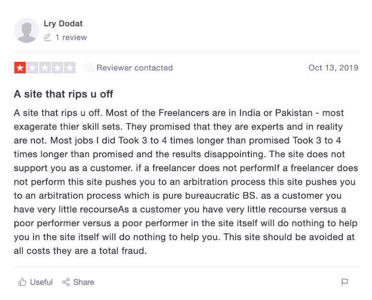Viewport: 372px width, 300px height.
Task: Click the fourth gray star
Action: 57,68
